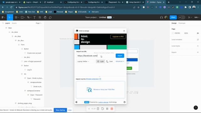The width and height of the screenshot is (201, 113).
Task: Open the Resources tool
Action: [40, 17]
